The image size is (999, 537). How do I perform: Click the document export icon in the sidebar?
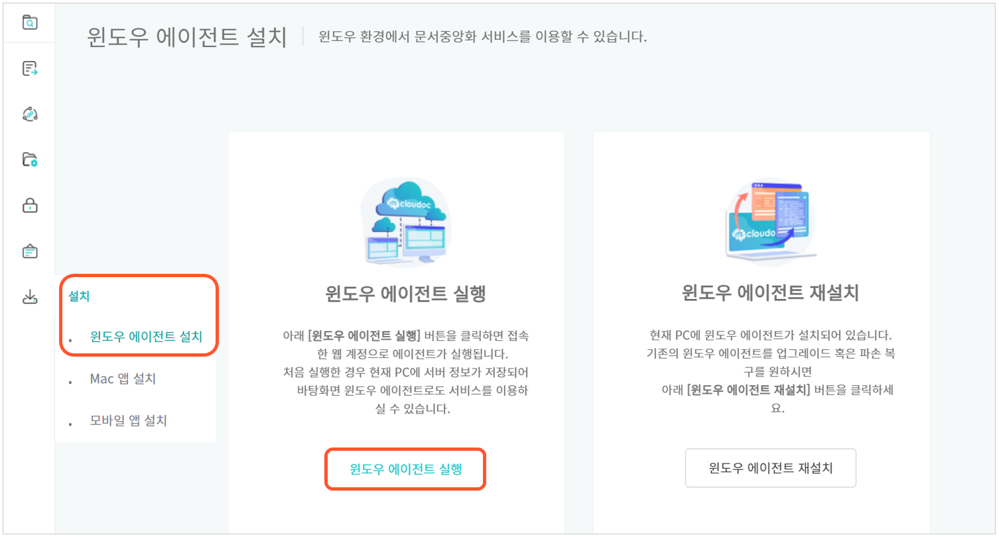coord(30,68)
